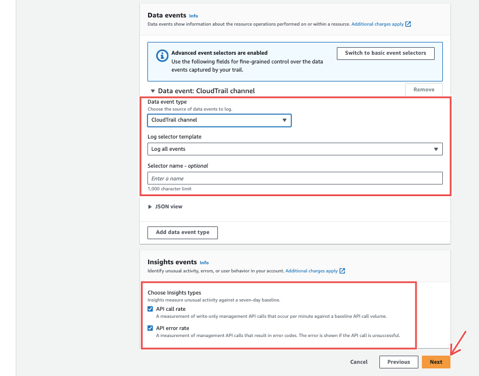
Task: Click Switch to basic event selectors
Action: tap(385, 53)
